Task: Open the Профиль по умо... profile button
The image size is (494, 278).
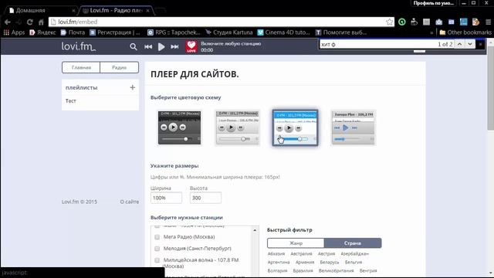Action: pyautogui.click(x=434, y=3)
